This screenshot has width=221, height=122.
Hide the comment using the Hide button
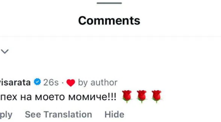(x=114, y=114)
